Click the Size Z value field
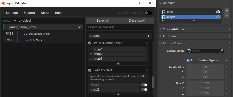This screenshot has width=233, height=97. (205, 93)
